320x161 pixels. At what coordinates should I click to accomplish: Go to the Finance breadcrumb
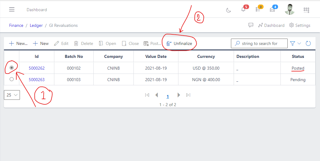pos(16,25)
